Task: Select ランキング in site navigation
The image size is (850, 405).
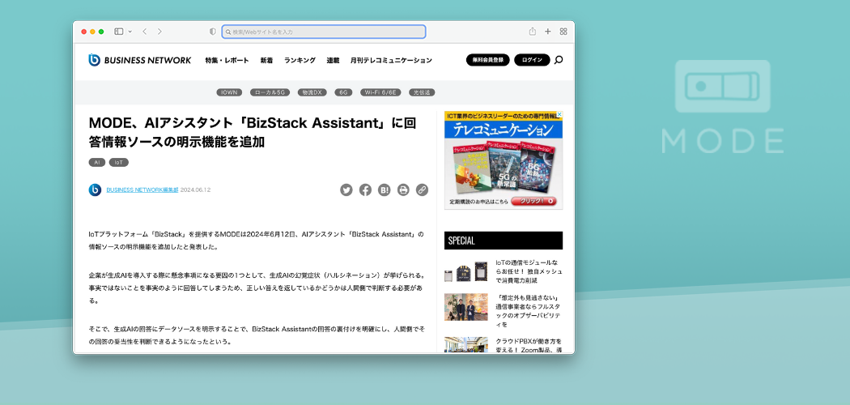Action: pos(300,60)
